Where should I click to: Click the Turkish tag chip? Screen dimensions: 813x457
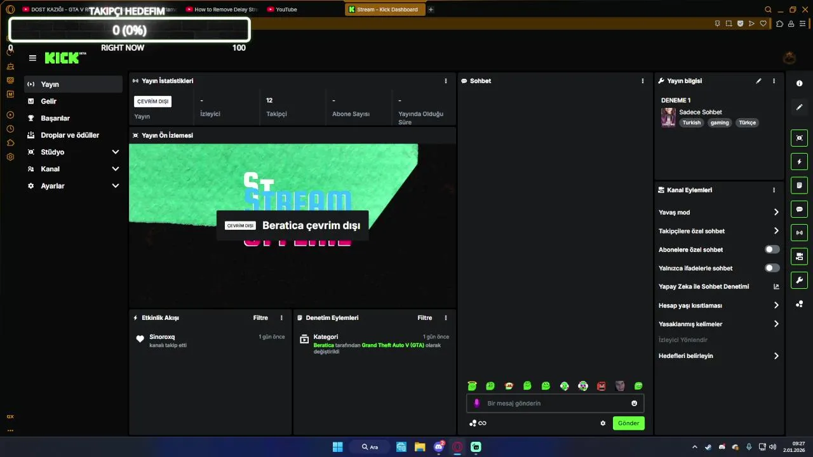click(x=691, y=123)
